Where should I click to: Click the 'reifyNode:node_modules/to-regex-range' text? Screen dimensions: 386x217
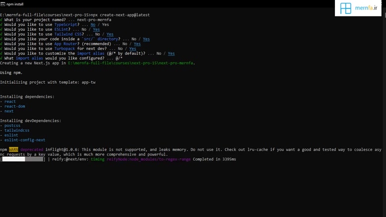tap(149, 159)
